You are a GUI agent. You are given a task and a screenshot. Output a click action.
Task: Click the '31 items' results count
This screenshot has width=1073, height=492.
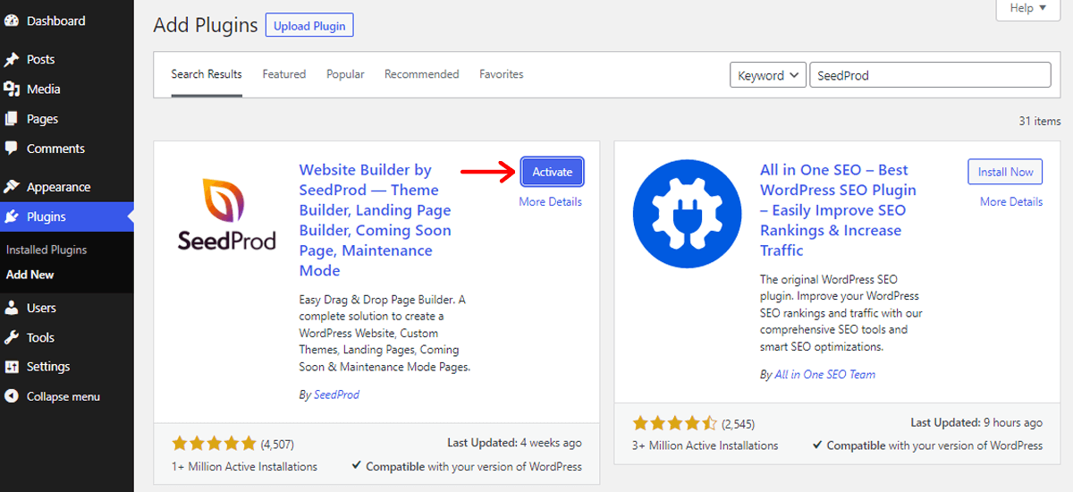(x=1040, y=121)
